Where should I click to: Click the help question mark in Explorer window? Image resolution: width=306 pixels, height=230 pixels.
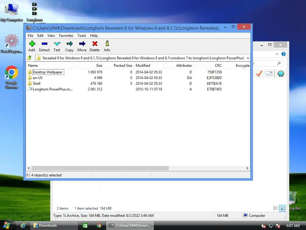pyautogui.click(x=284, y=54)
